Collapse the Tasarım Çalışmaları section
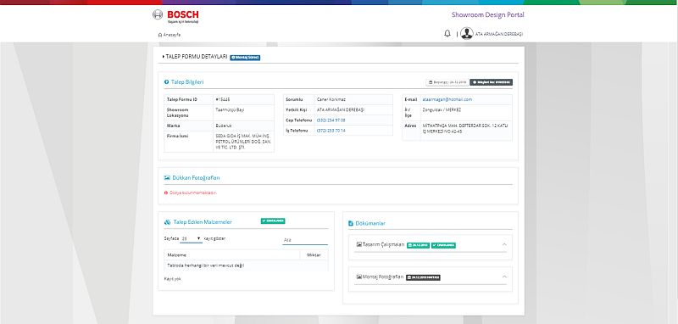This screenshot has height=324, width=678. (504, 244)
